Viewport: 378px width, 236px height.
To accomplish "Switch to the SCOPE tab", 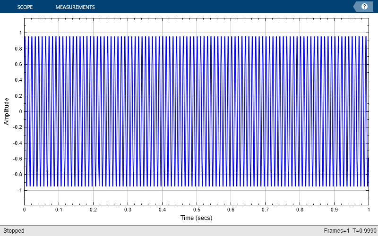I will [25, 7].
